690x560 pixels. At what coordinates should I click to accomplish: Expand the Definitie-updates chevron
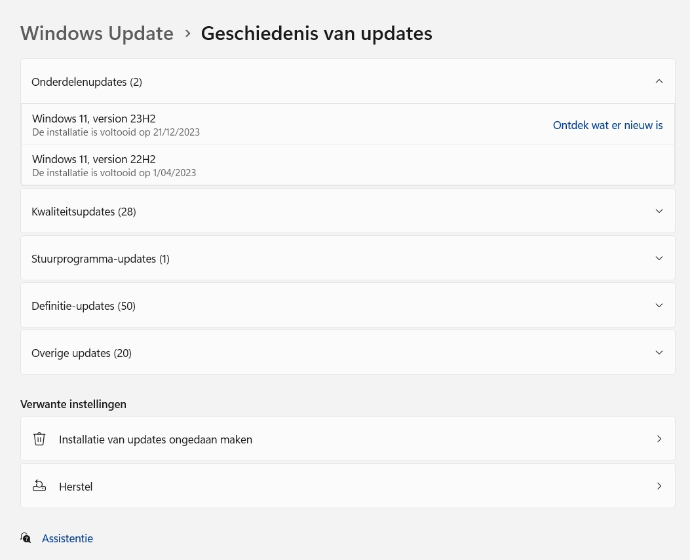[659, 305]
